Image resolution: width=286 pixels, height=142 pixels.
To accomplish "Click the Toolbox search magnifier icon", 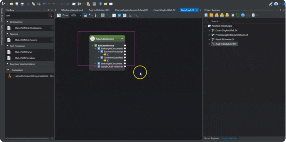I will [50, 15].
